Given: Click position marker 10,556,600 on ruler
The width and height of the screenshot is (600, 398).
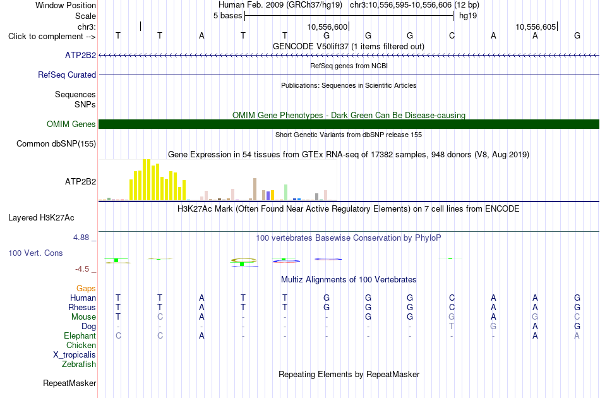Looking at the screenshot, I should pyautogui.click(x=327, y=27).
